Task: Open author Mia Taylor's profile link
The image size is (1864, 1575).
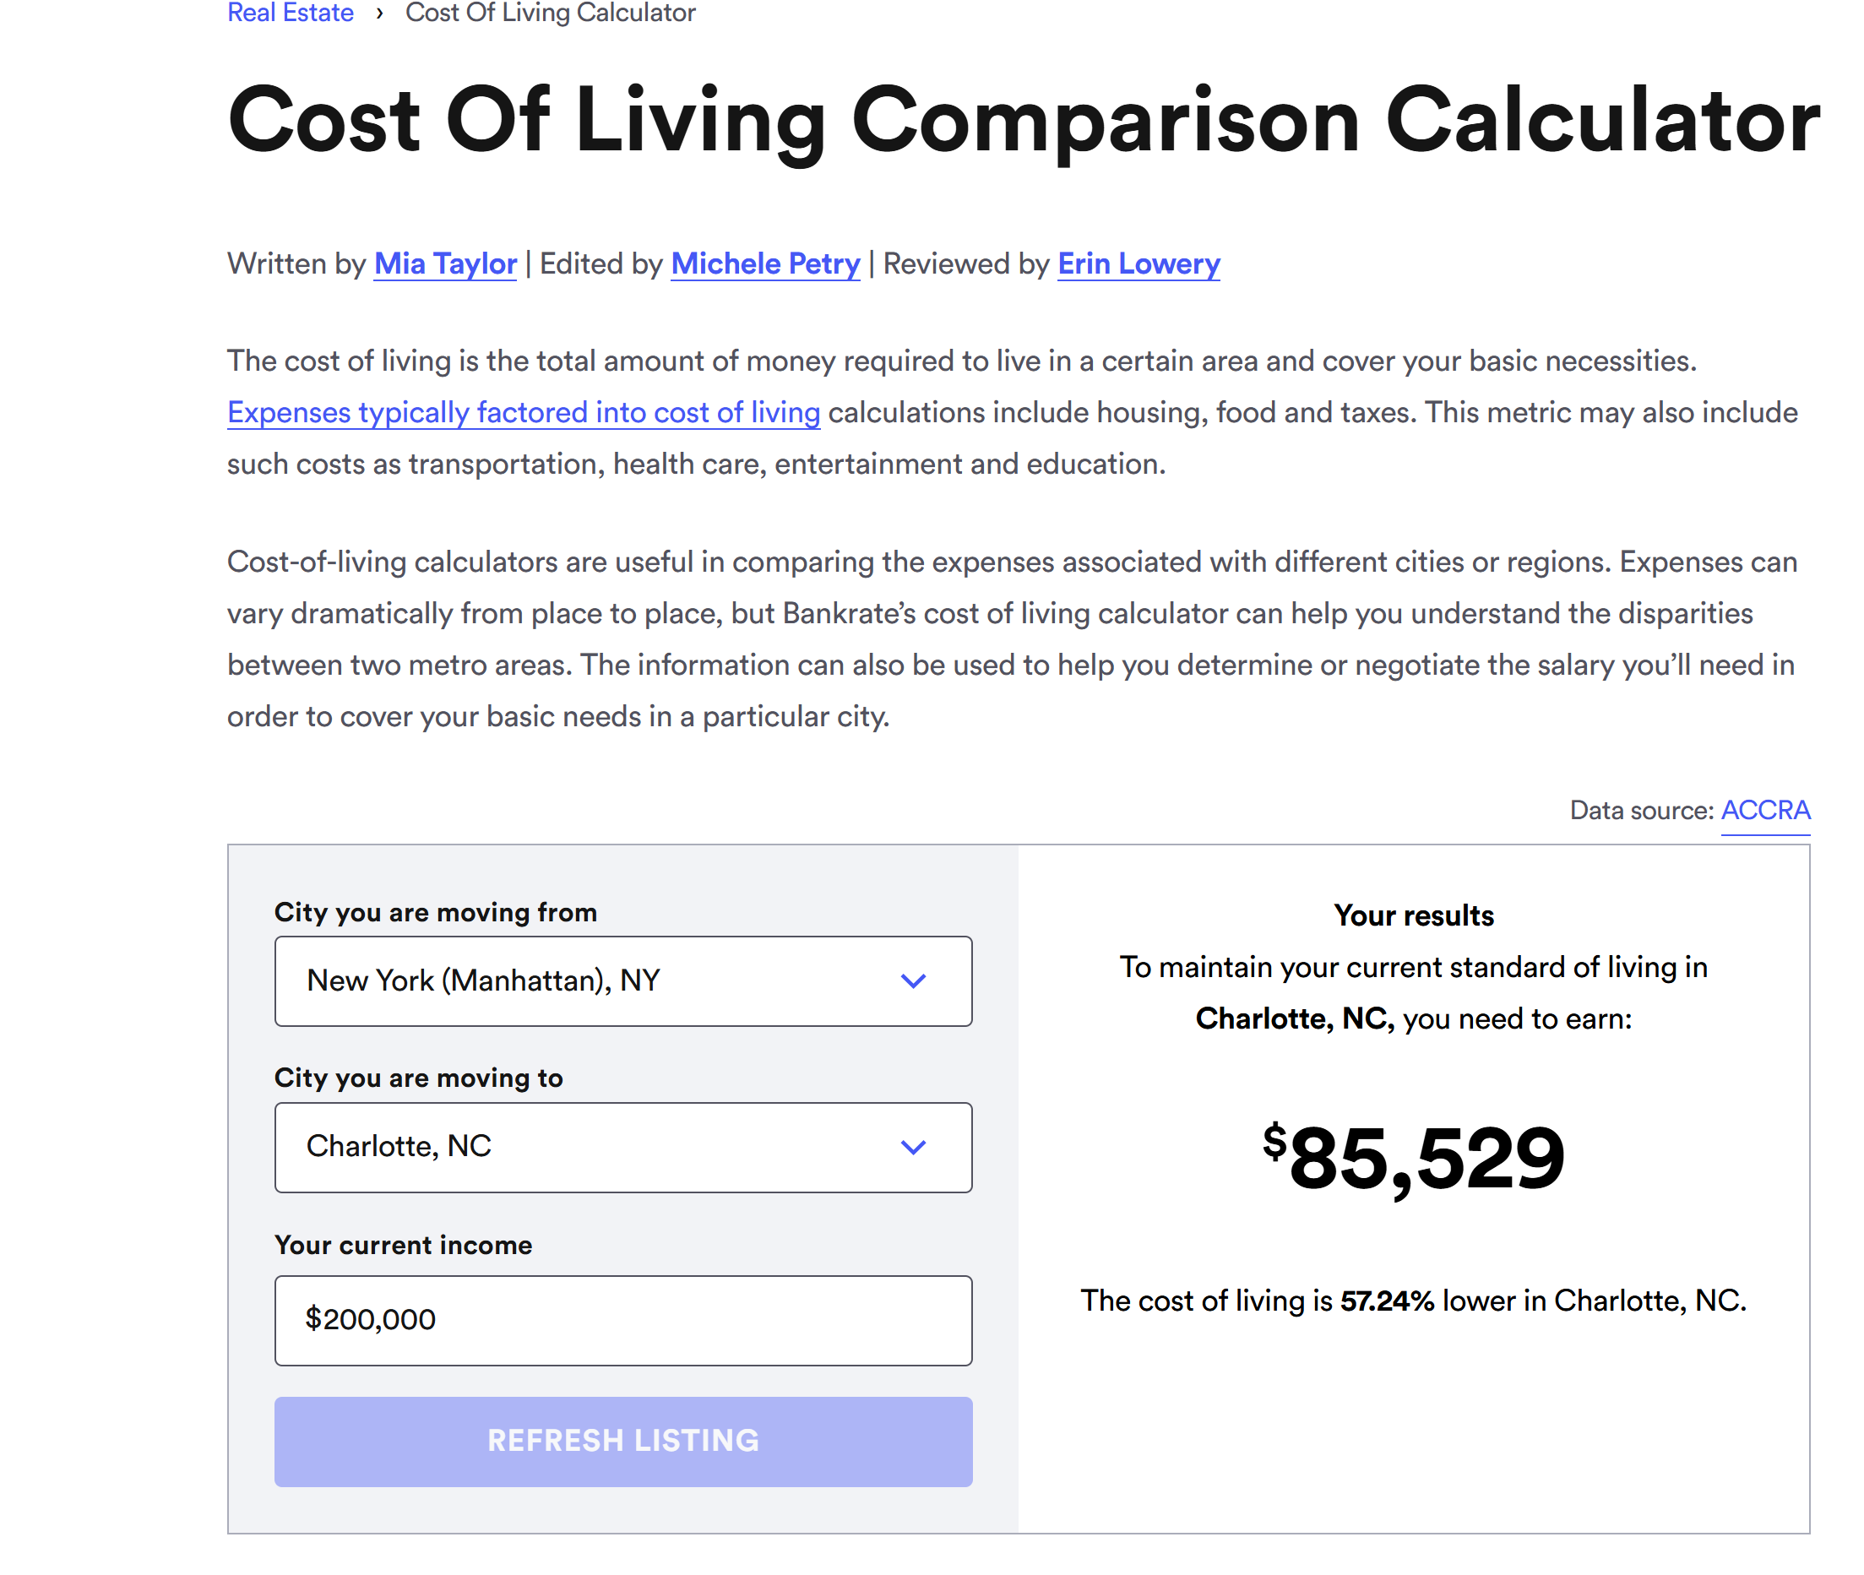Action: click(x=444, y=264)
